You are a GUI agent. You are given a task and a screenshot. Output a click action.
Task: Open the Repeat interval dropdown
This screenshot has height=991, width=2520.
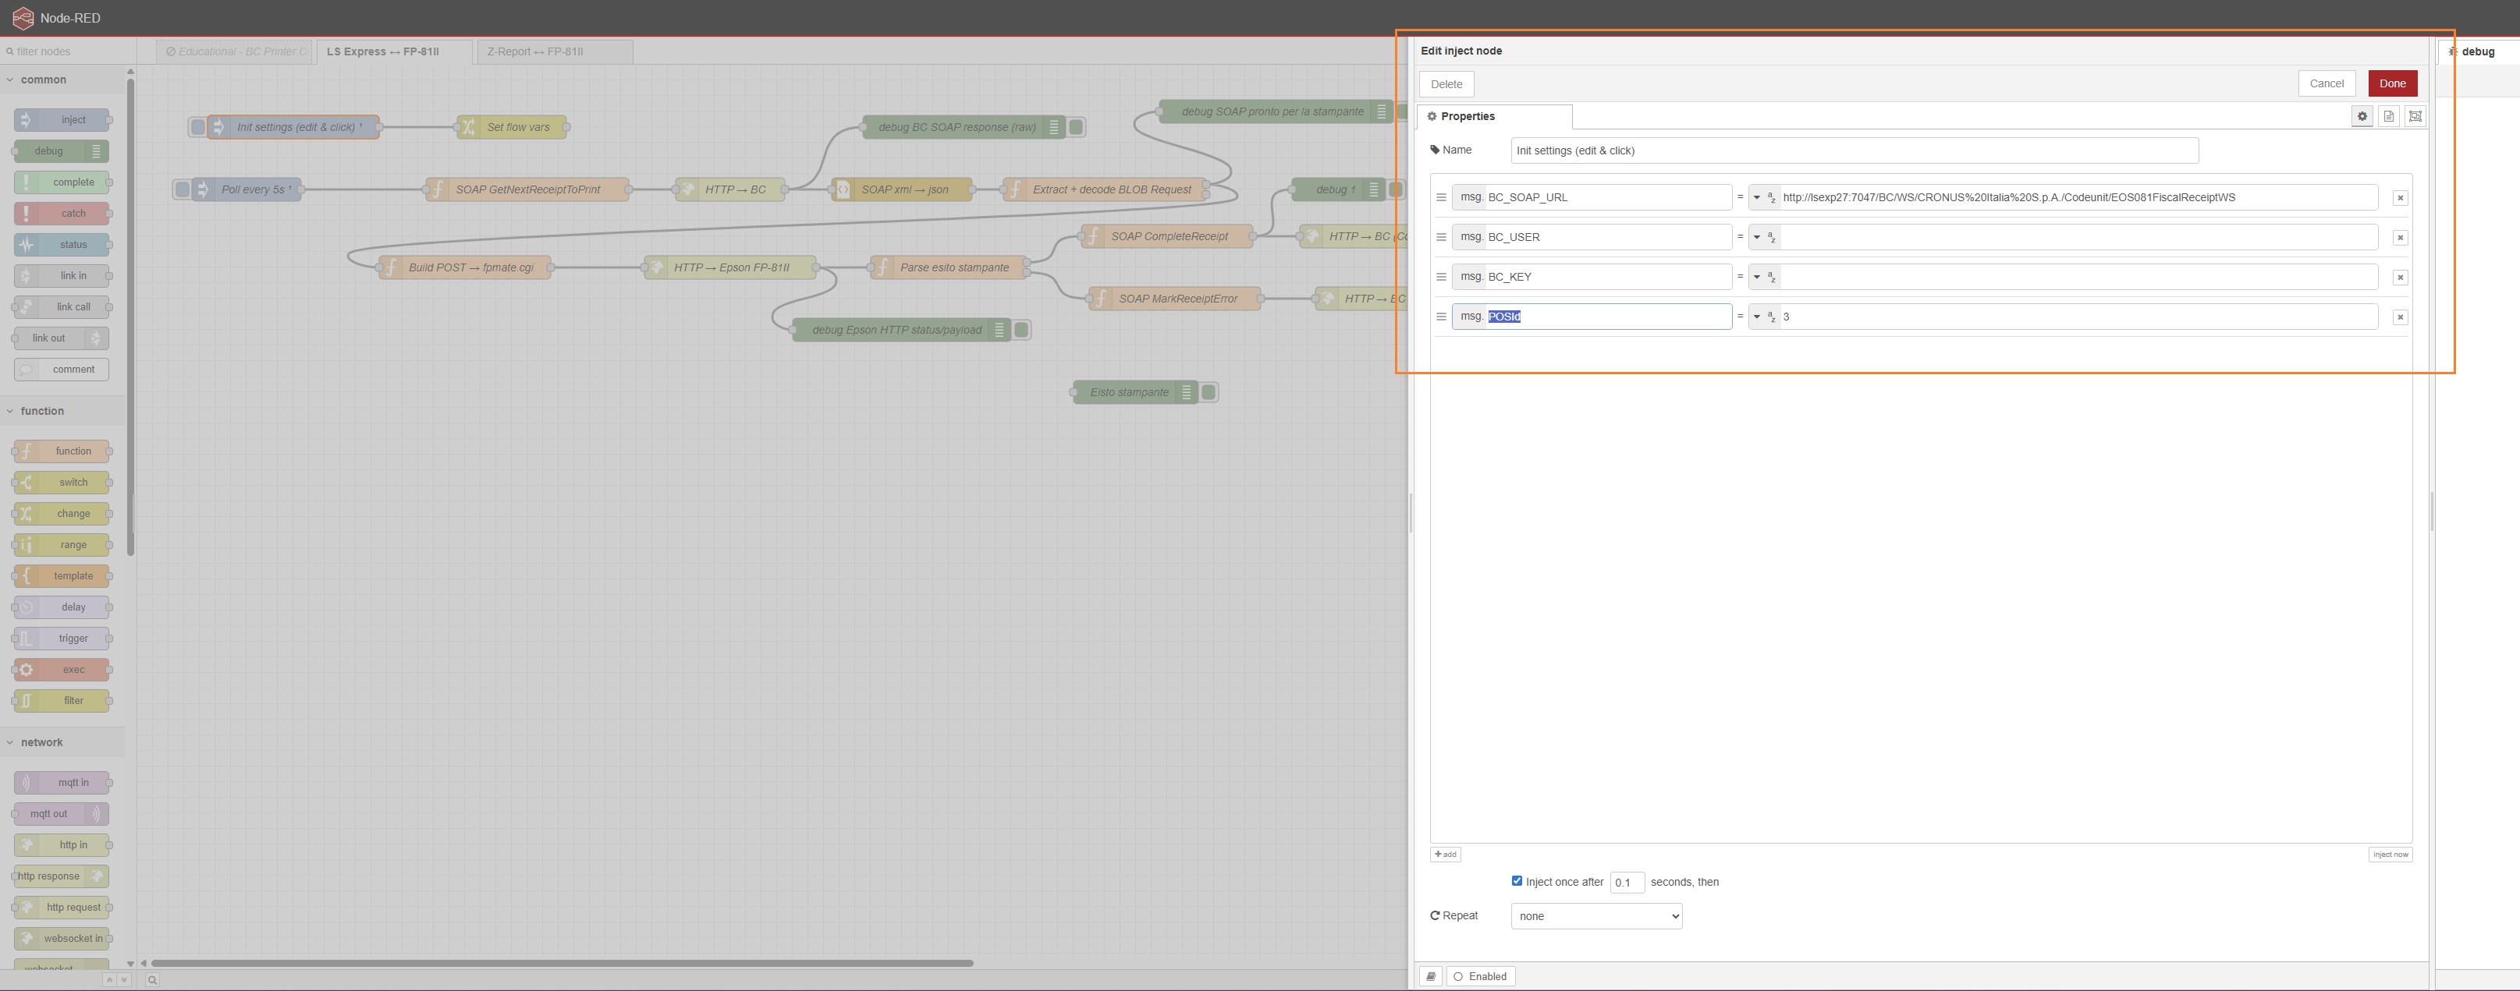[1595, 917]
